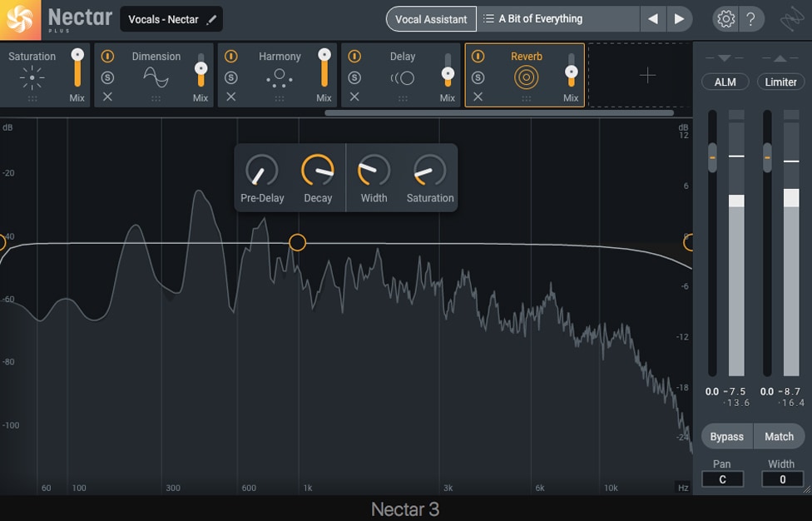Click the output peak reading -8.7

click(790, 391)
